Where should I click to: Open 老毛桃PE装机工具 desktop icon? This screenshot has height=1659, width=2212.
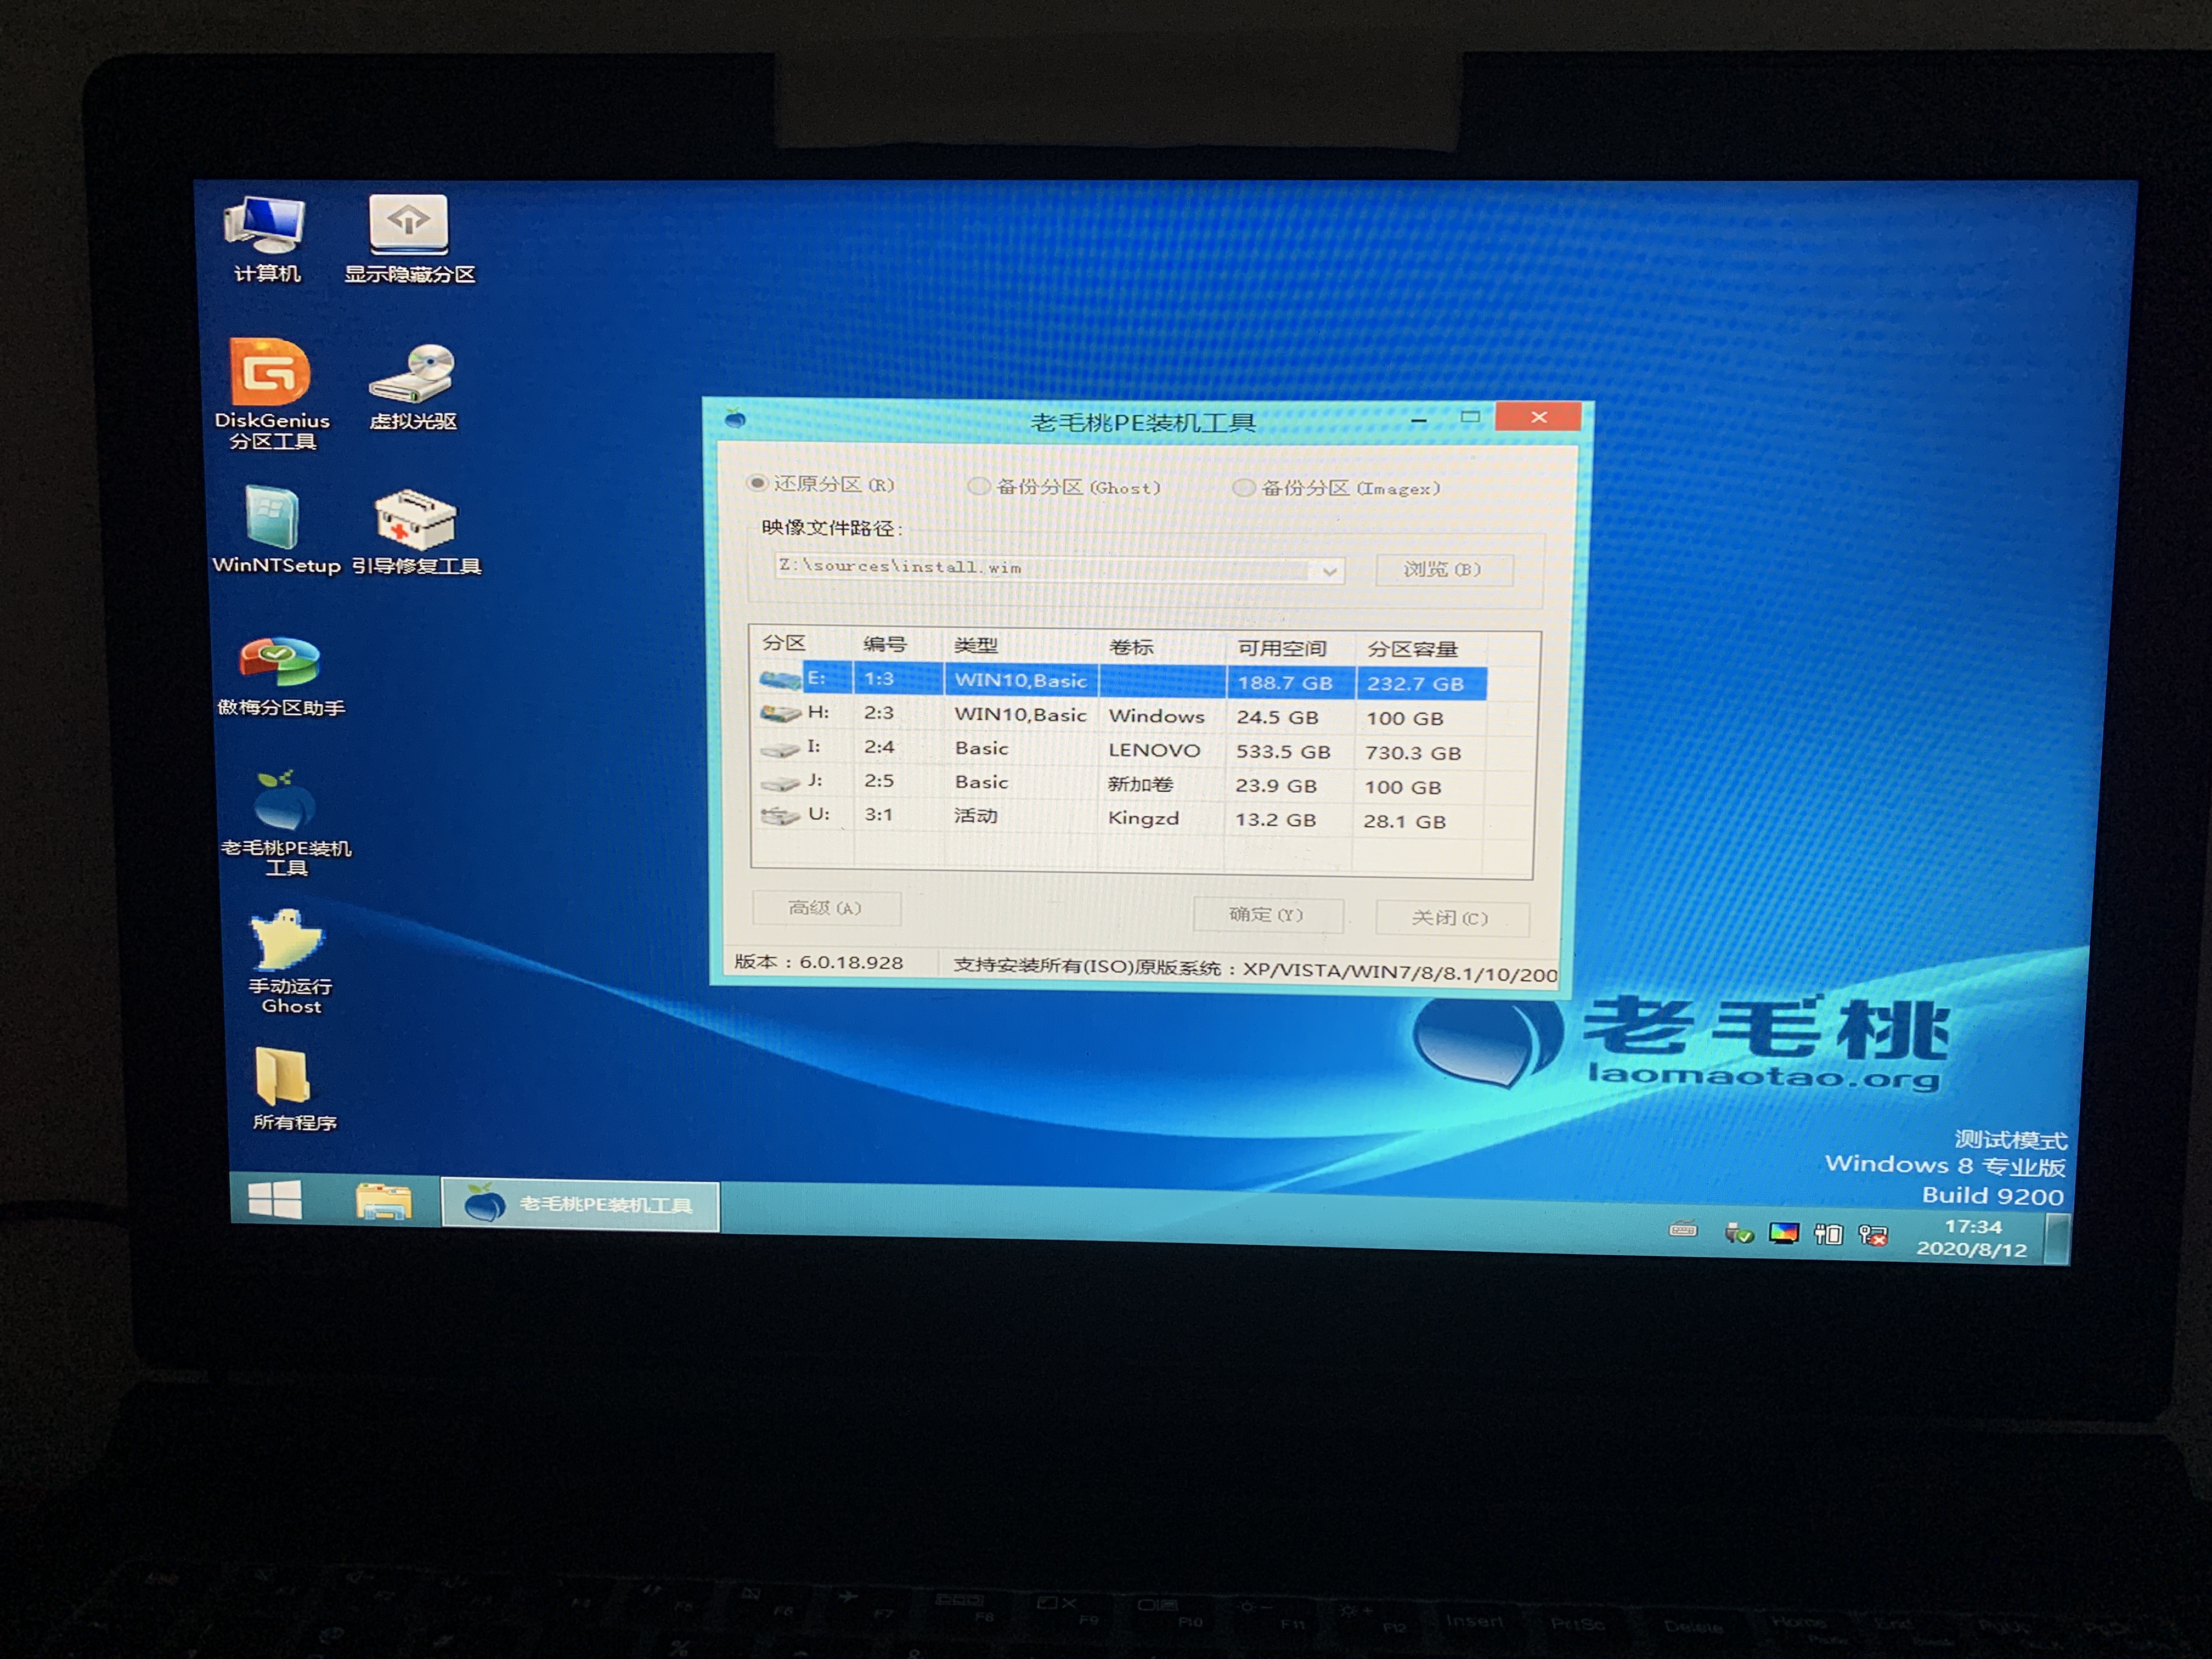[286, 823]
